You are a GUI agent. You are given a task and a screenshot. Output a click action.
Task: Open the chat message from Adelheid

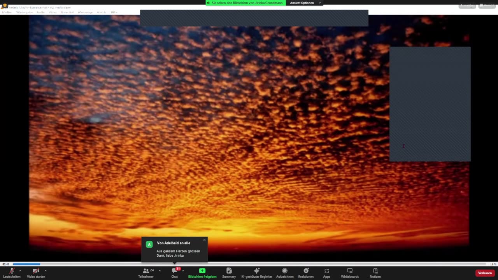click(x=178, y=253)
